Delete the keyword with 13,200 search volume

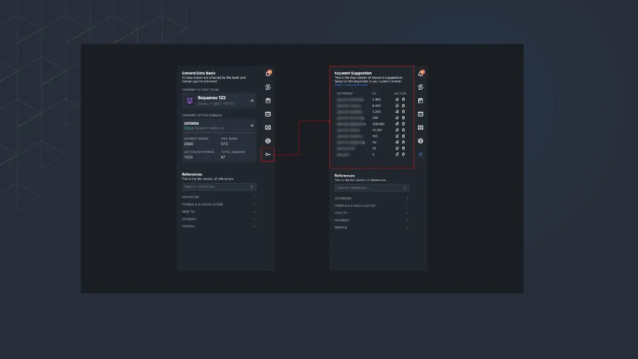pos(404,130)
